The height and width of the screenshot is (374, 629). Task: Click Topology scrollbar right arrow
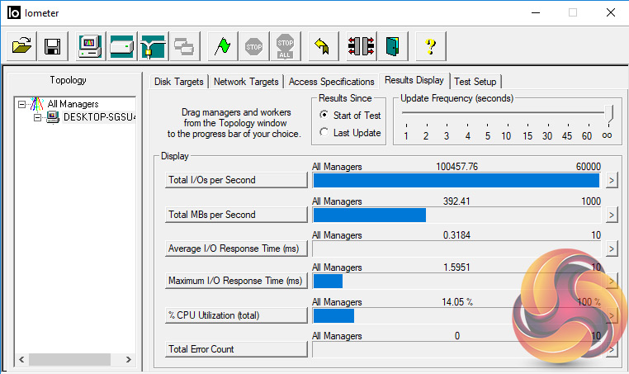[x=129, y=360]
